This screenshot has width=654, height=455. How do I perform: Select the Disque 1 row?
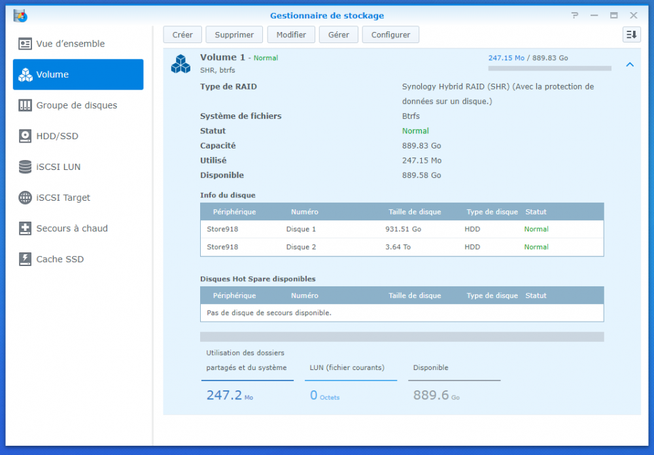(x=402, y=229)
